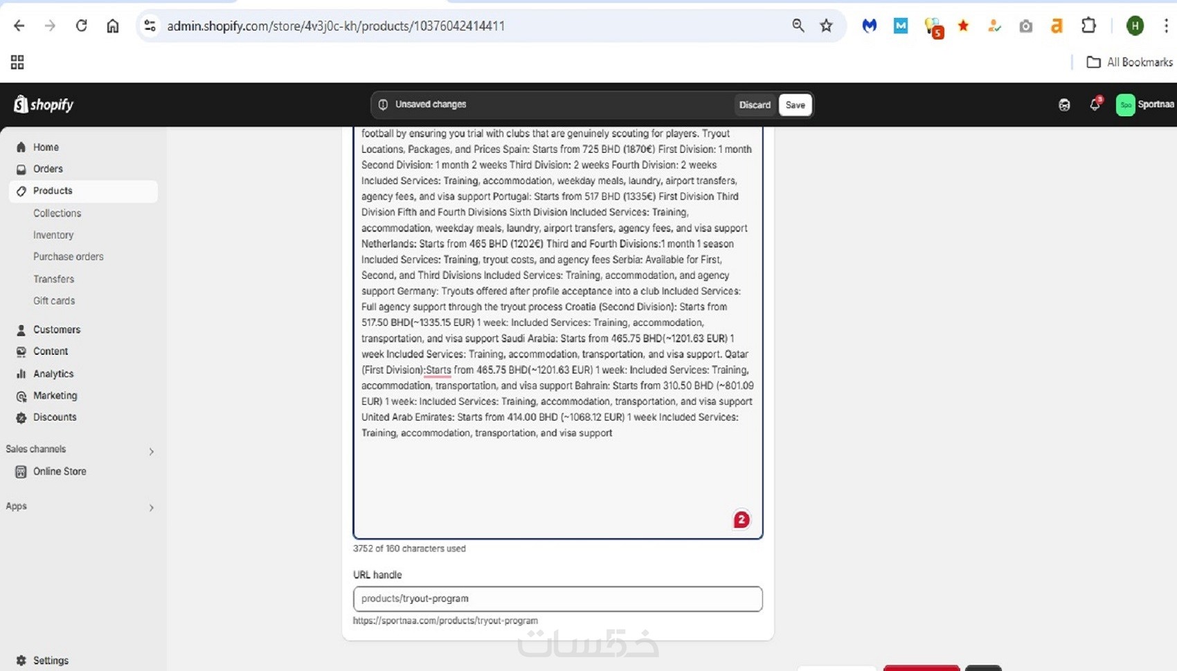The height and width of the screenshot is (671, 1177).
Task: Discard the unsaved changes
Action: 755,105
